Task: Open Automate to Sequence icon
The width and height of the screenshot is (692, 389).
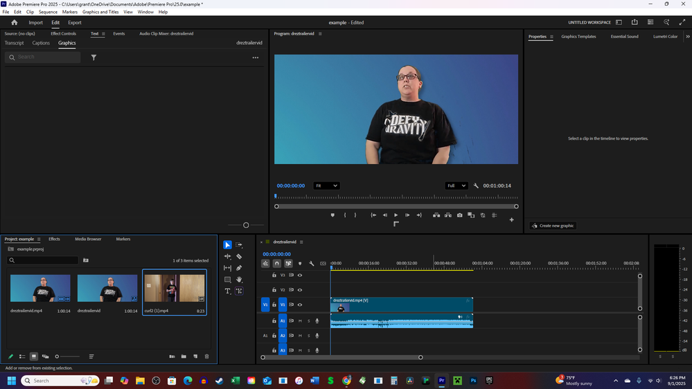Action: click(172, 356)
